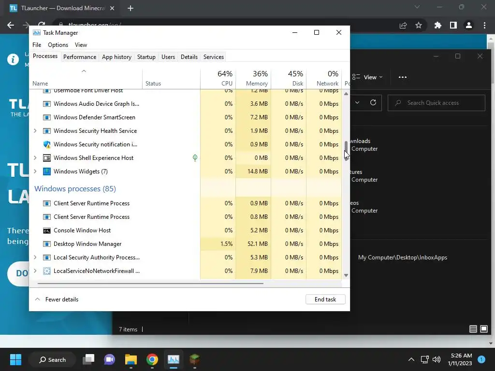
Task: Sort by Name column header
Action: (x=86, y=78)
